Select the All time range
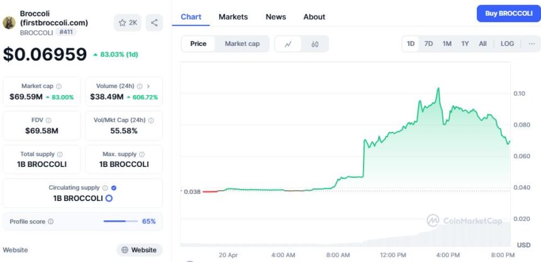The width and height of the screenshot is (541, 262). pyautogui.click(x=482, y=44)
